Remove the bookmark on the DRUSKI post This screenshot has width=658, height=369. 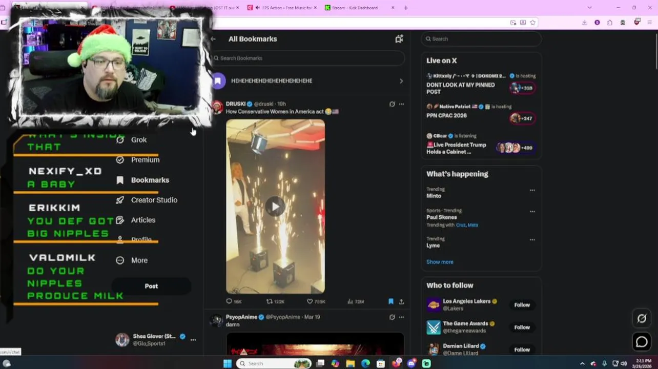391,301
